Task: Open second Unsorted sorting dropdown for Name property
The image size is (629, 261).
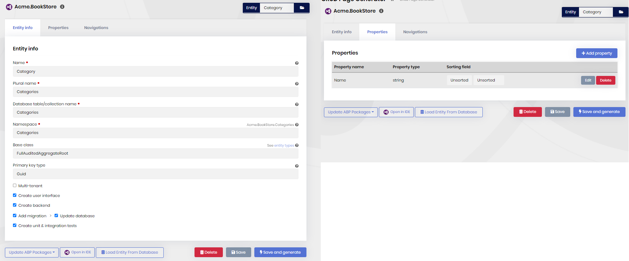Action: tap(489, 80)
